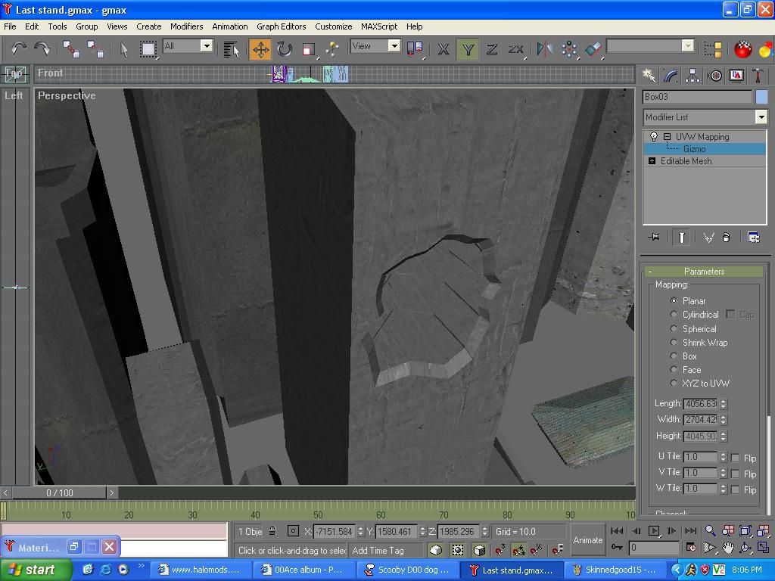Viewport: 775px width, 581px height.
Task: Open Select by Name list tool
Action: click(231, 49)
